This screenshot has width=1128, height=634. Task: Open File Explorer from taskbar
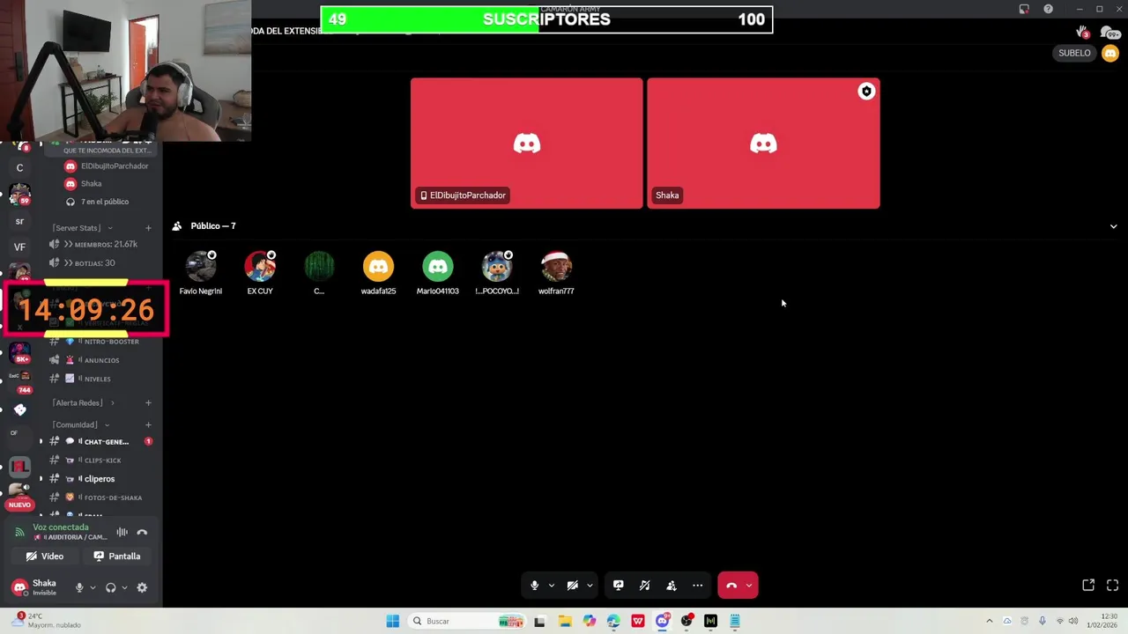[x=565, y=622]
